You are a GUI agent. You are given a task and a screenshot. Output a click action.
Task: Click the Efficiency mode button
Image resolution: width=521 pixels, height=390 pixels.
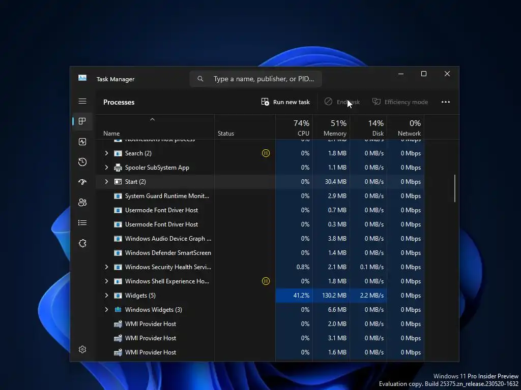(400, 102)
